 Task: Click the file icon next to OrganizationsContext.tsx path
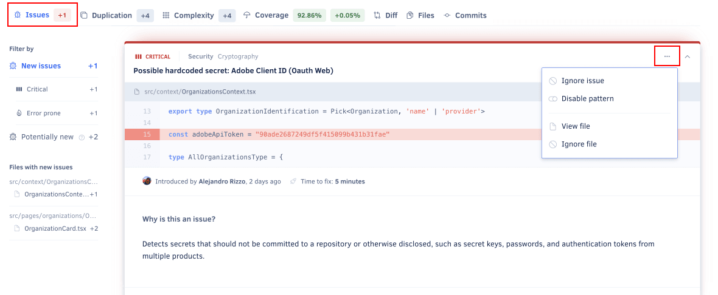pos(137,92)
